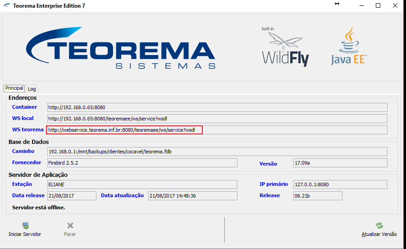Click the Caminho label

coord(23,151)
